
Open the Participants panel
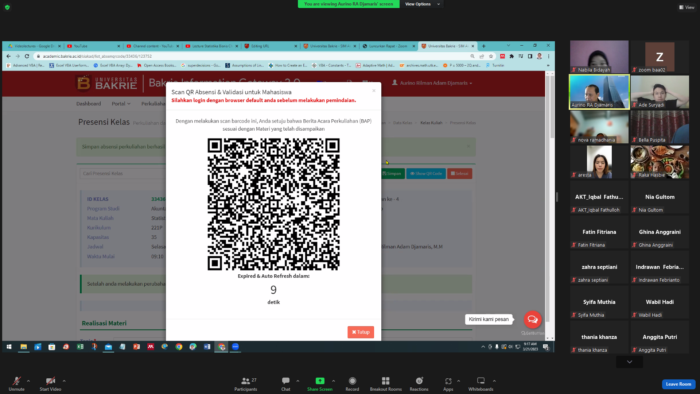[246, 384]
